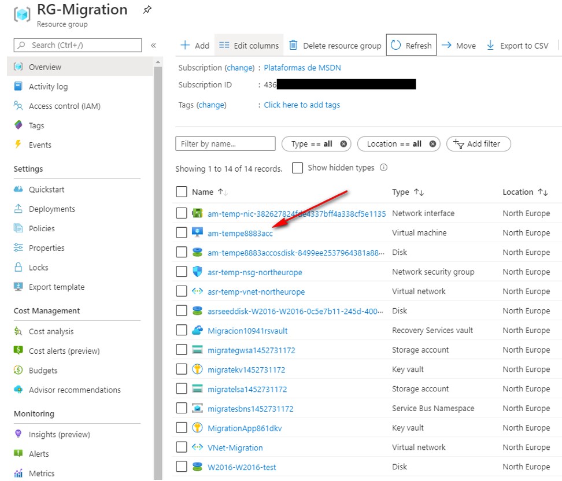This screenshot has width=562, height=481.
Task: Export the list to CSV
Action: pyautogui.click(x=517, y=46)
